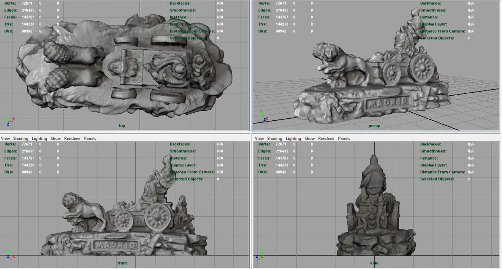Open the View menu in side viewport
Viewport: 502px width, 269px height.
pyautogui.click(x=259, y=138)
